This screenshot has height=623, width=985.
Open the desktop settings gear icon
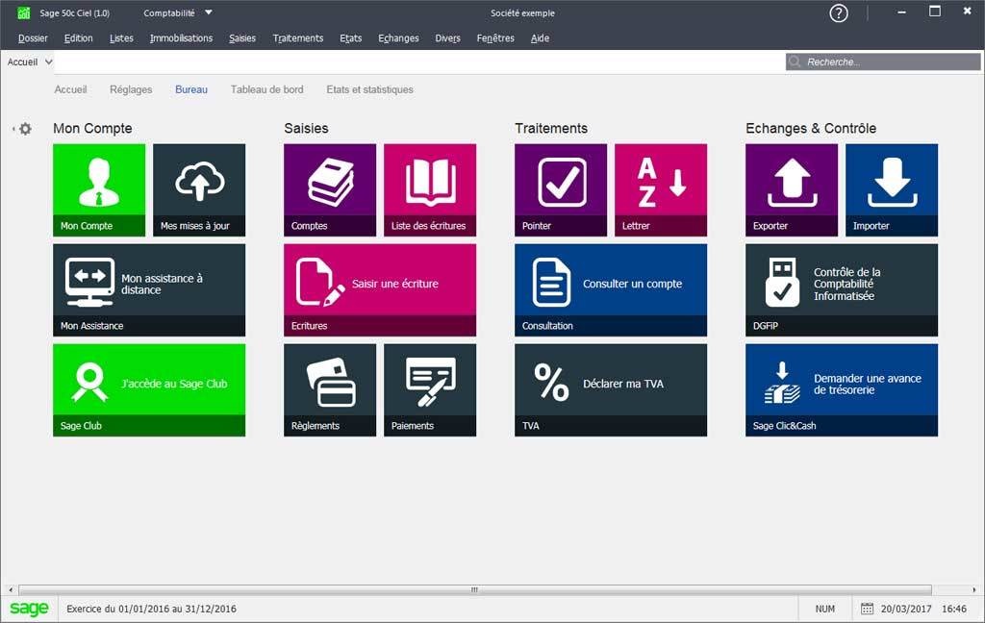[25, 129]
